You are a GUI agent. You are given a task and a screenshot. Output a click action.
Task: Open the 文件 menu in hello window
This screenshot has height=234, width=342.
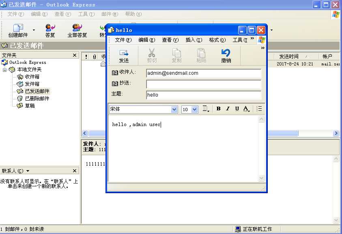click(x=123, y=40)
